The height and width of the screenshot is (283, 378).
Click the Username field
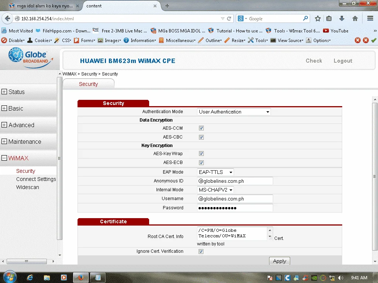[235, 199]
